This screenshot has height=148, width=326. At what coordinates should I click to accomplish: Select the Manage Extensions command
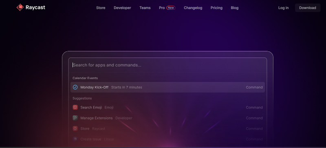167,118
